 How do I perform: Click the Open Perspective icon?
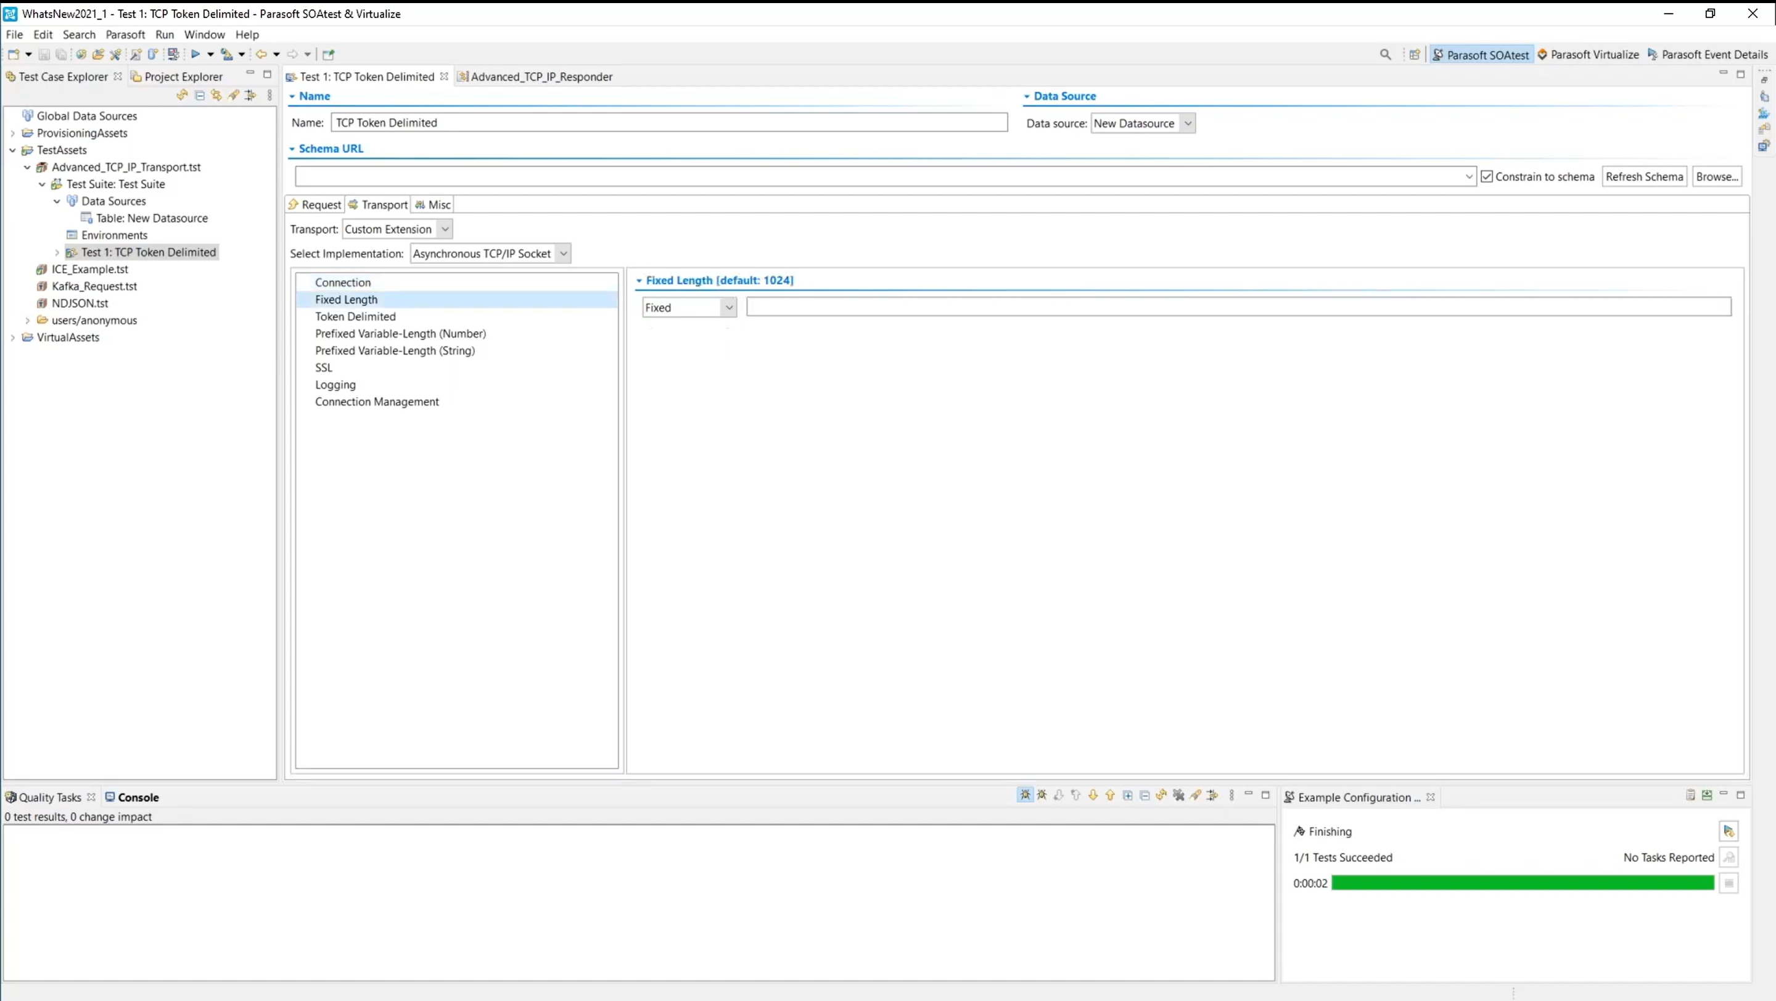(1415, 54)
